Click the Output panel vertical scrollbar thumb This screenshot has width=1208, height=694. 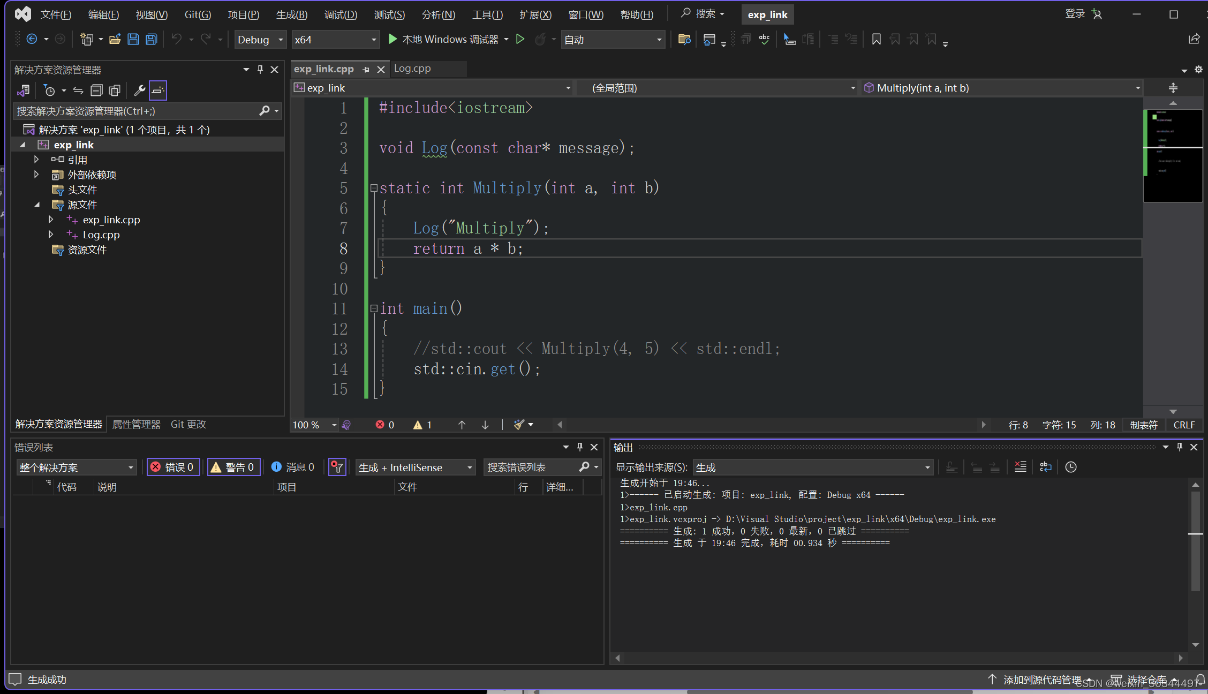click(1195, 541)
